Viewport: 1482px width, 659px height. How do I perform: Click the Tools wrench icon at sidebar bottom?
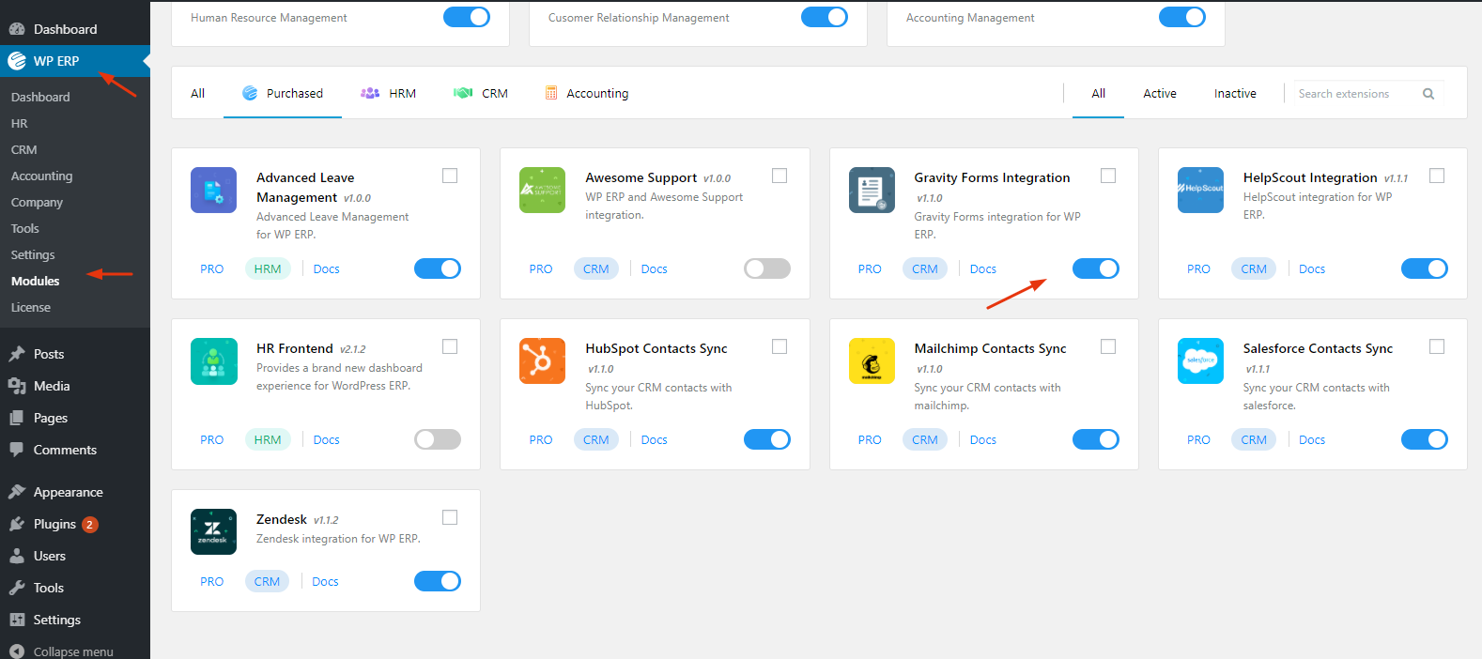tap(17, 588)
